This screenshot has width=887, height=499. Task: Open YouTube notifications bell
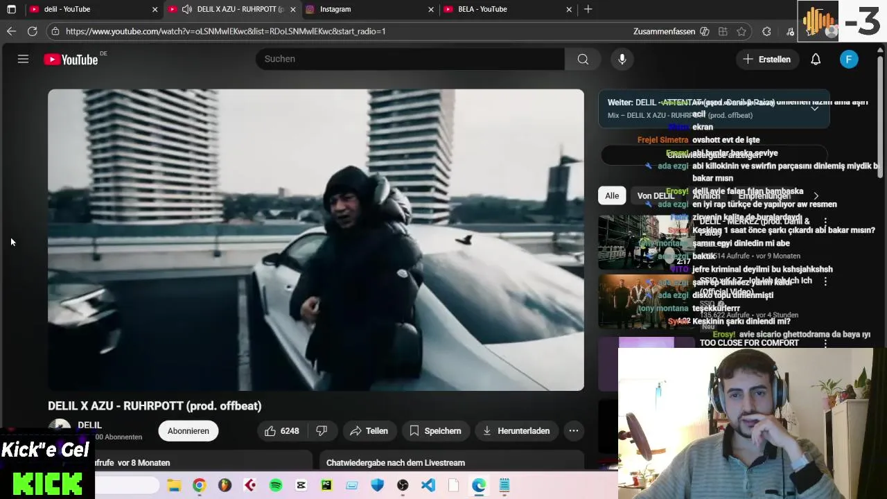pos(816,60)
